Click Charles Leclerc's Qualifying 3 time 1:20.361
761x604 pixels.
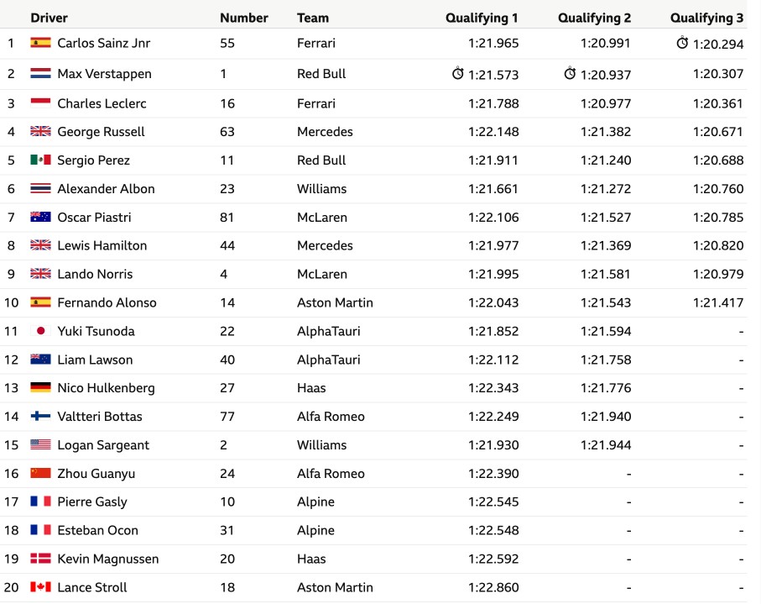pos(718,103)
